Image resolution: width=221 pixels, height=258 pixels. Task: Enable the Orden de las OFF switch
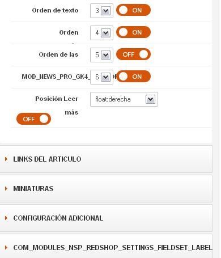tap(133, 54)
